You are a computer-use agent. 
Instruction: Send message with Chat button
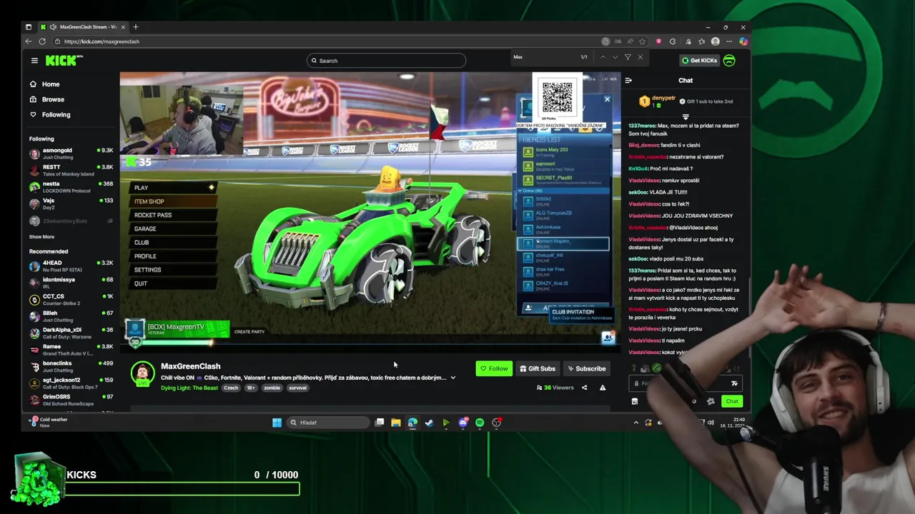[x=732, y=401]
